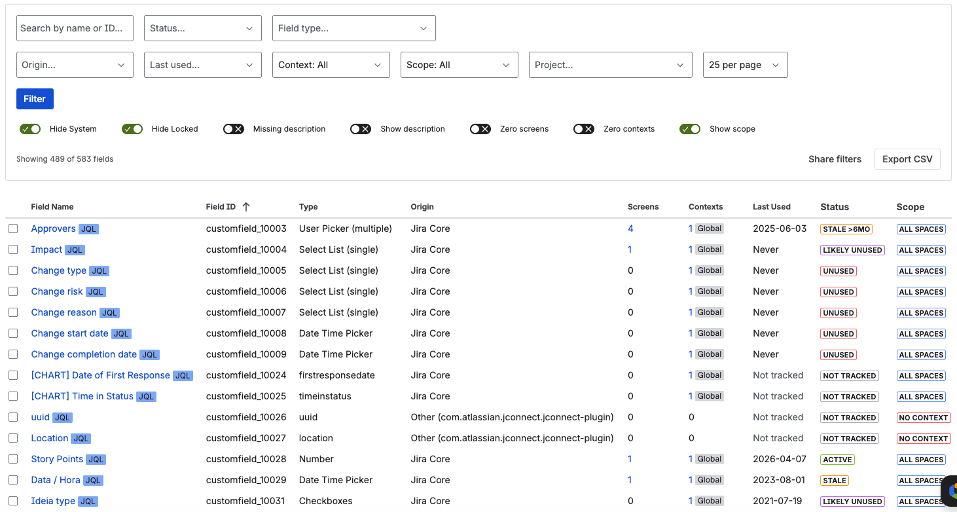The image size is (957, 512).
Task: Click the Export CSV button
Action: 907,159
